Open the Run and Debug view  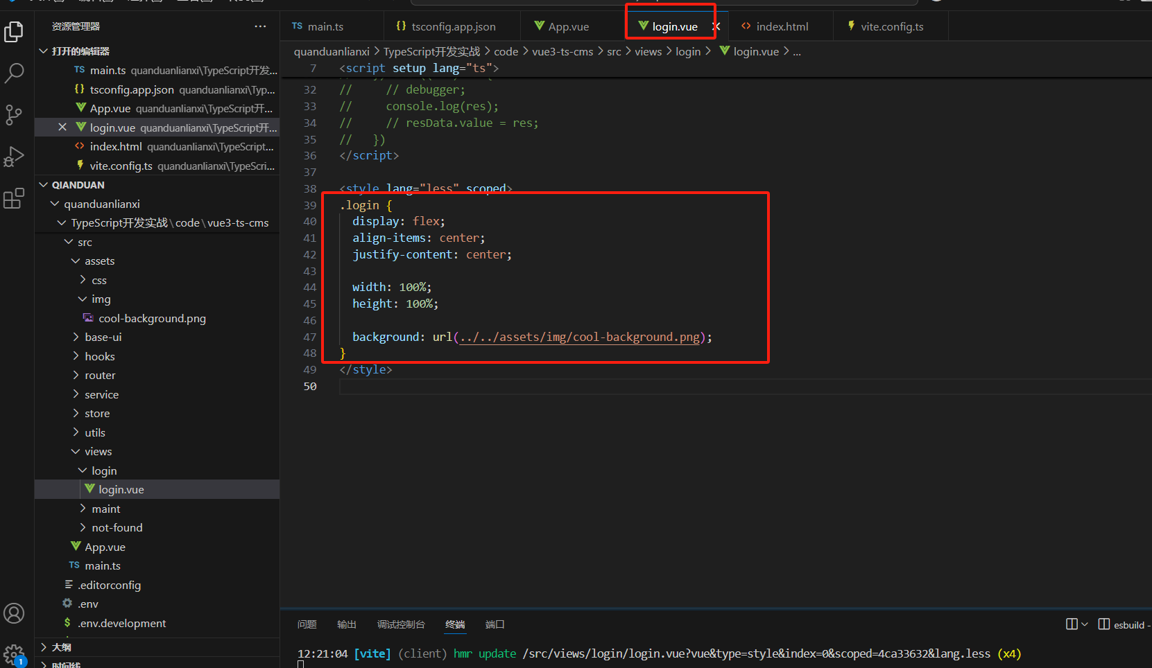(x=14, y=157)
